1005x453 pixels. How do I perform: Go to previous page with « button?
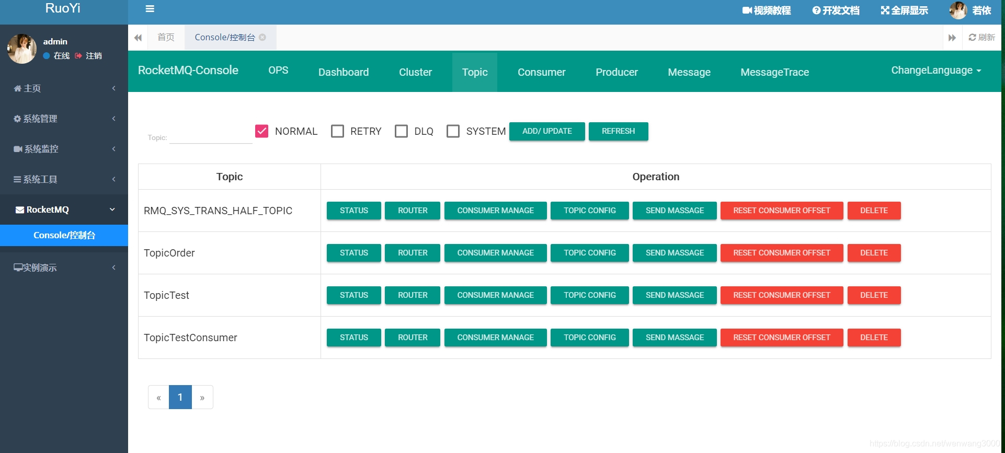point(158,397)
